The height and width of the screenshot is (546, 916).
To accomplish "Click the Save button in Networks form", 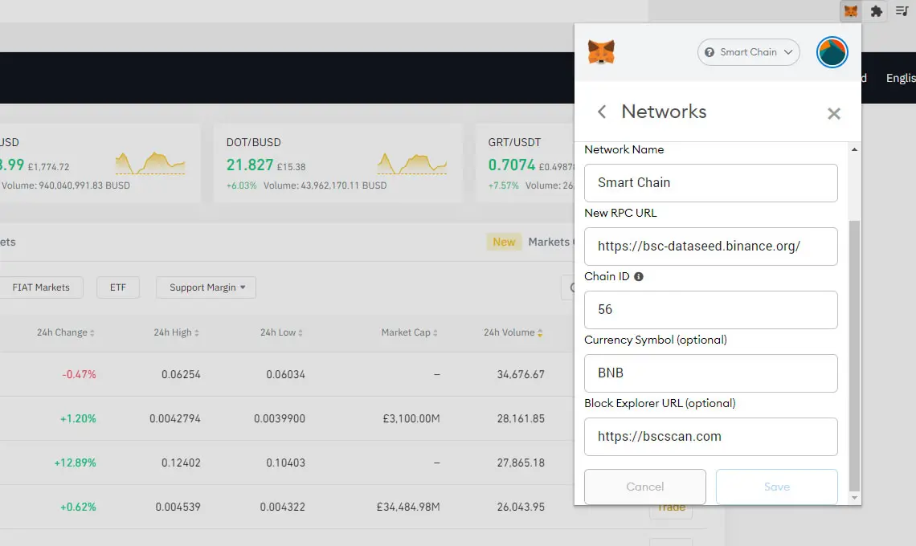I will pos(776,487).
